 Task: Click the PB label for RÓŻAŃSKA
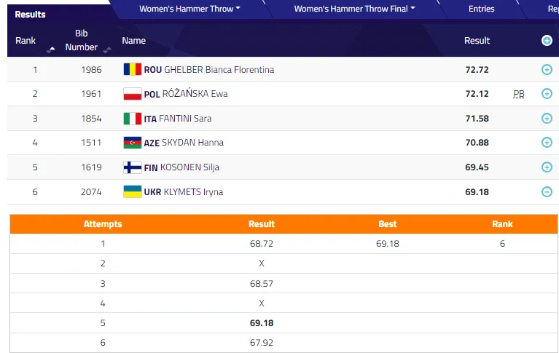pyautogui.click(x=518, y=95)
